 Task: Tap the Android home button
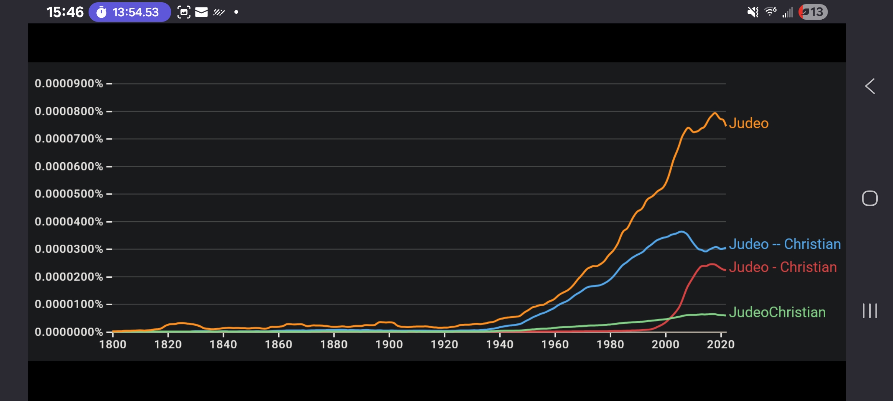(x=870, y=198)
